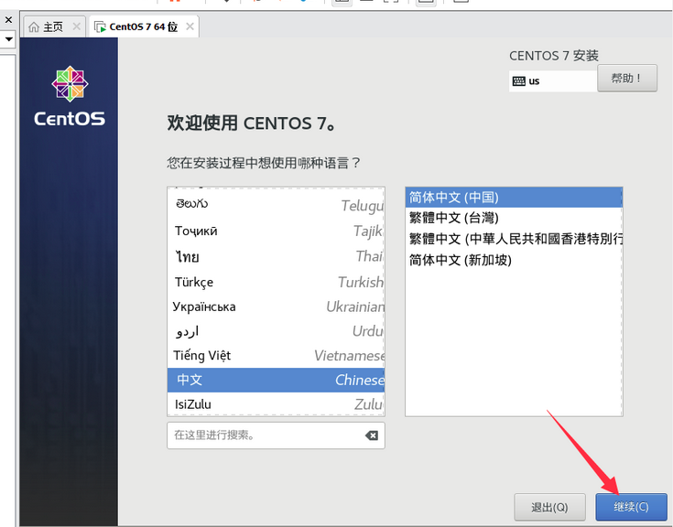The height and width of the screenshot is (527, 673).
Task: Open the 主页 home tab
Action: point(51,27)
